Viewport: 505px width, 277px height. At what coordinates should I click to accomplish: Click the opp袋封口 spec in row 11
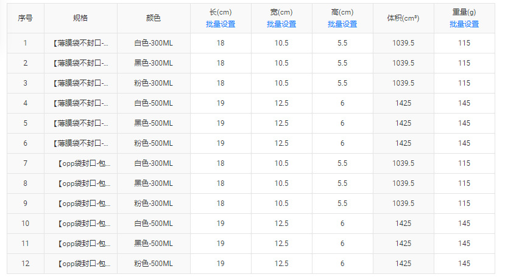(83, 244)
